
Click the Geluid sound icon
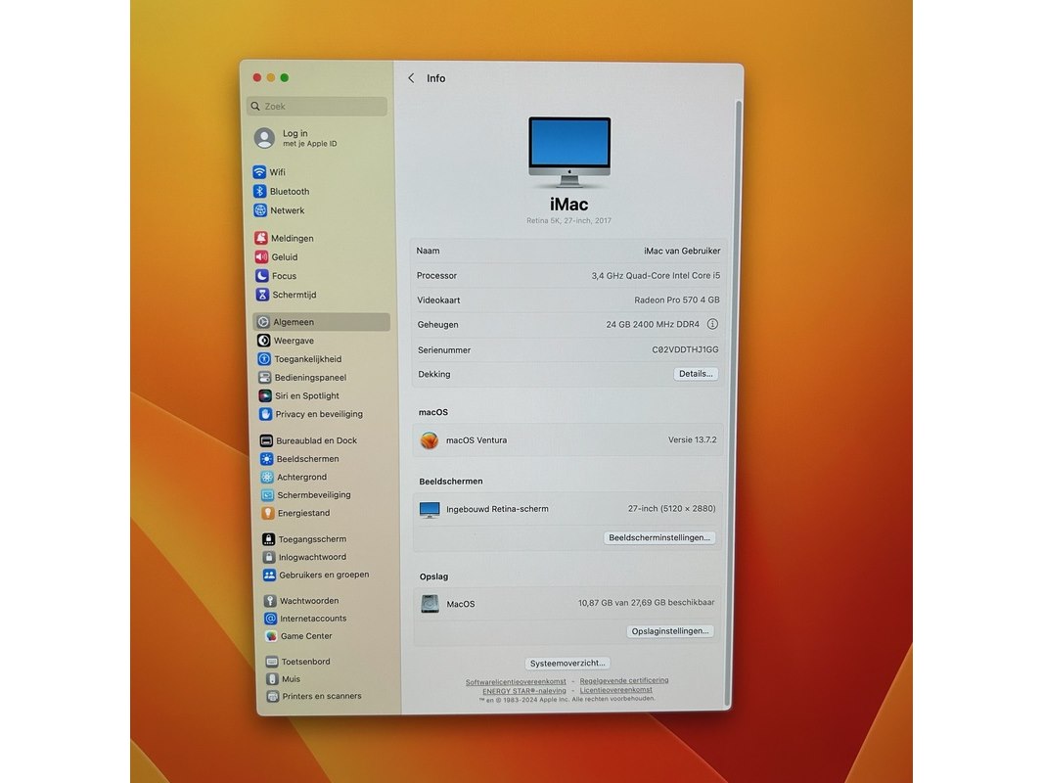(261, 257)
